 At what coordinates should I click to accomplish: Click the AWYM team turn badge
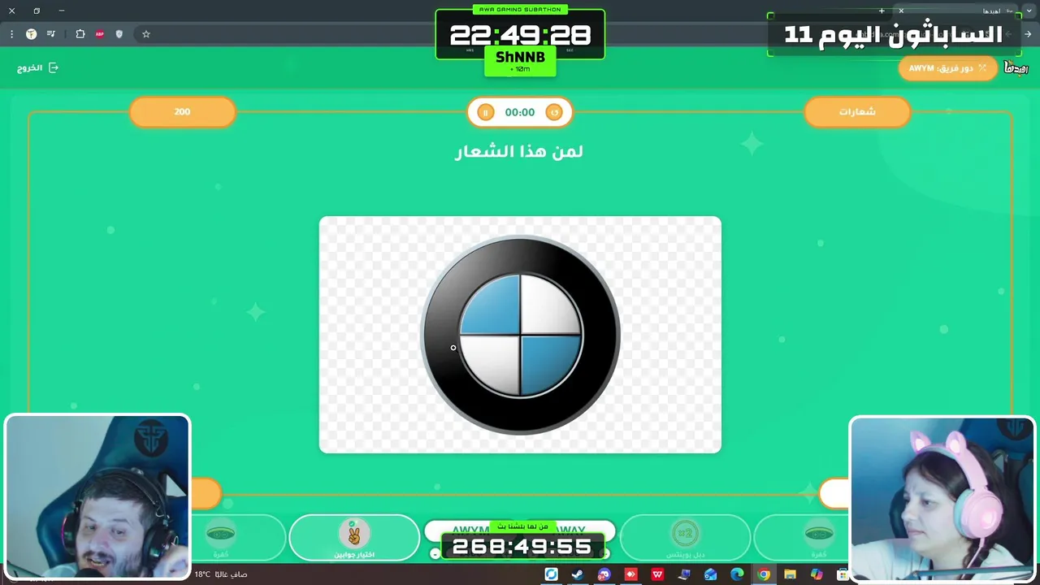(947, 68)
